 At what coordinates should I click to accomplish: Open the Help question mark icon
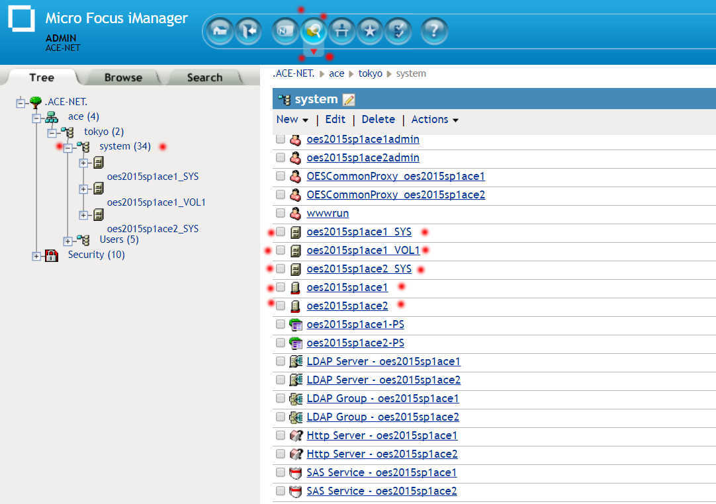(434, 31)
